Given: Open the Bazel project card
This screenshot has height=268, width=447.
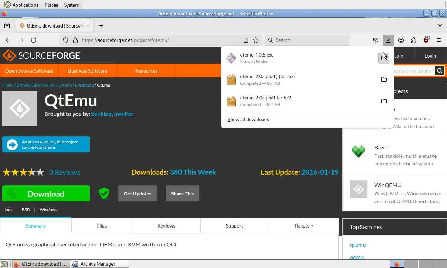Looking at the screenshot, I should [395, 155].
